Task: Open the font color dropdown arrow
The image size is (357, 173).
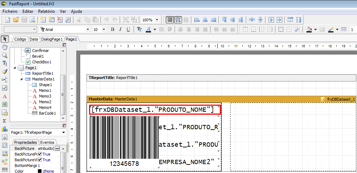Action: click(x=155, y=30)
